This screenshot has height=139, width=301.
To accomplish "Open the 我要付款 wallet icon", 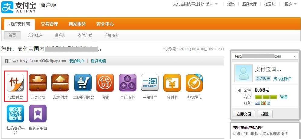I will click(60, 83).
